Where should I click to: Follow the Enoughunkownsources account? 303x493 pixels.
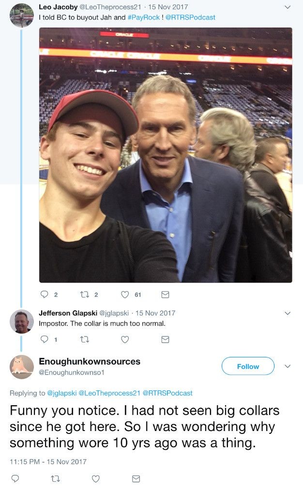(x=248, y=367)
